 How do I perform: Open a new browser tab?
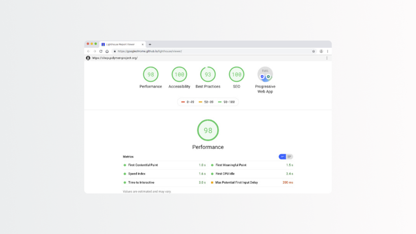(x=150, y=44)
